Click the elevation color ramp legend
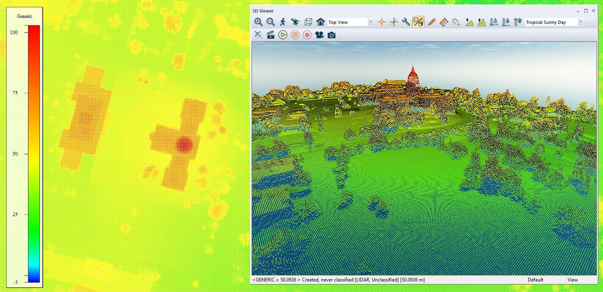The image size is (603, 292). point(34,154)
